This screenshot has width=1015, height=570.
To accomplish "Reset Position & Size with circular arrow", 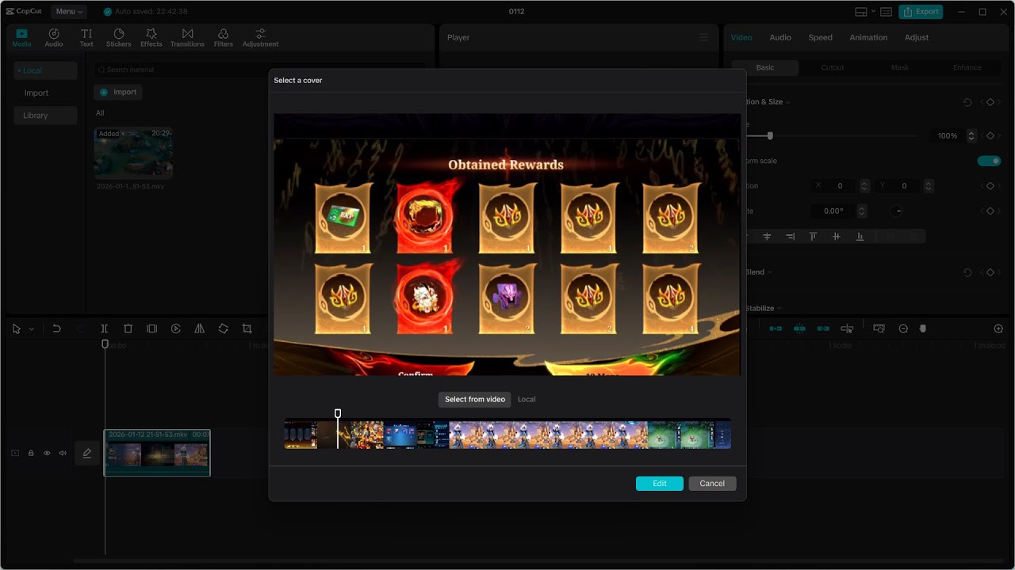I will [x=967, y=102].
